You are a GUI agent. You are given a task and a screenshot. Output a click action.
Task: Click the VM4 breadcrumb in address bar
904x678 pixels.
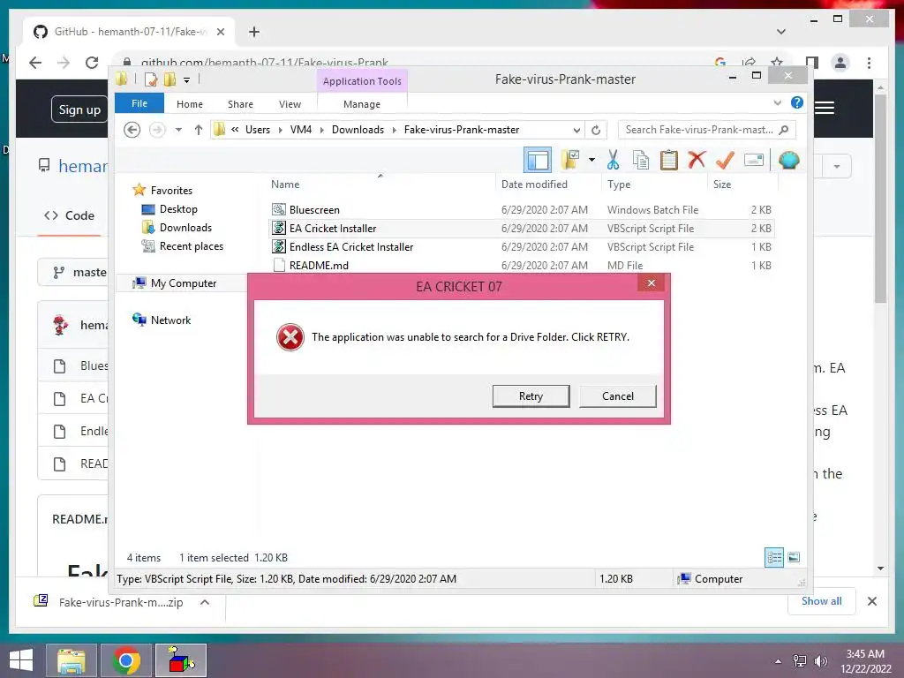(x=301, y=130)
